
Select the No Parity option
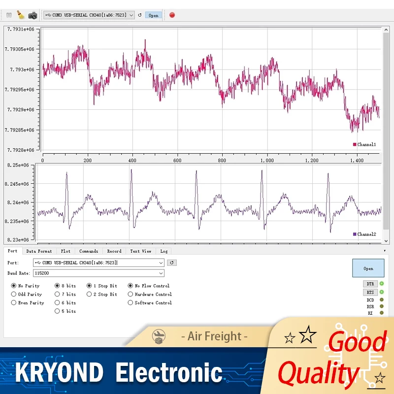(25, 286)
